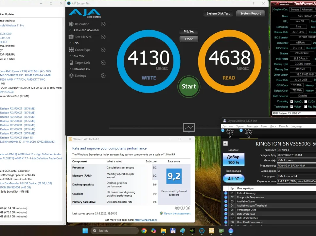Open the AJA performance graph icon
The width and height of the screenshot is (316, 236).
189,127
